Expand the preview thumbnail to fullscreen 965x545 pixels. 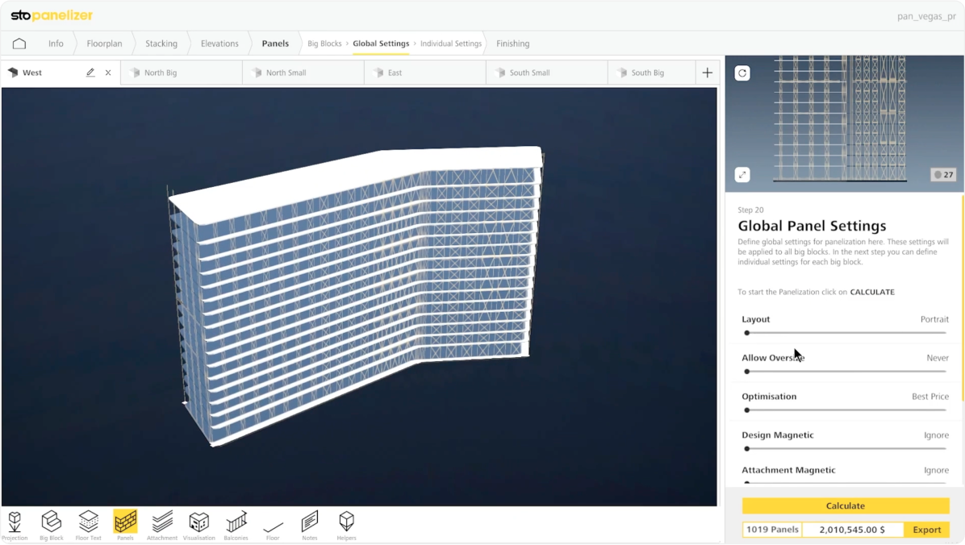click(742, 174)
